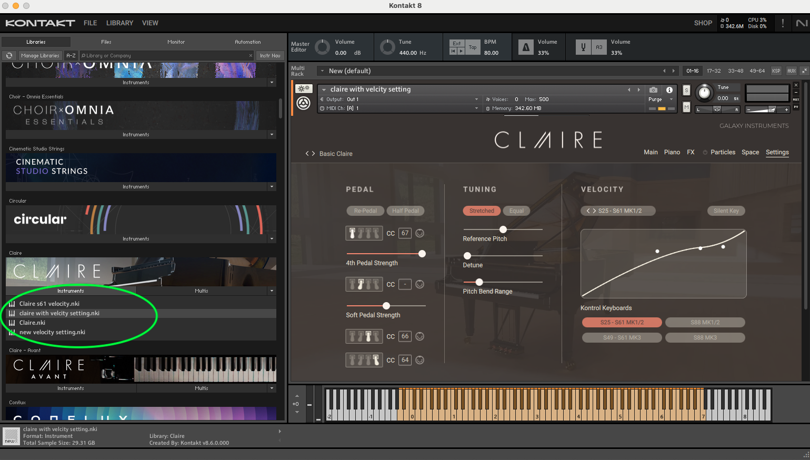Open the SHOP link

point(703,23)
